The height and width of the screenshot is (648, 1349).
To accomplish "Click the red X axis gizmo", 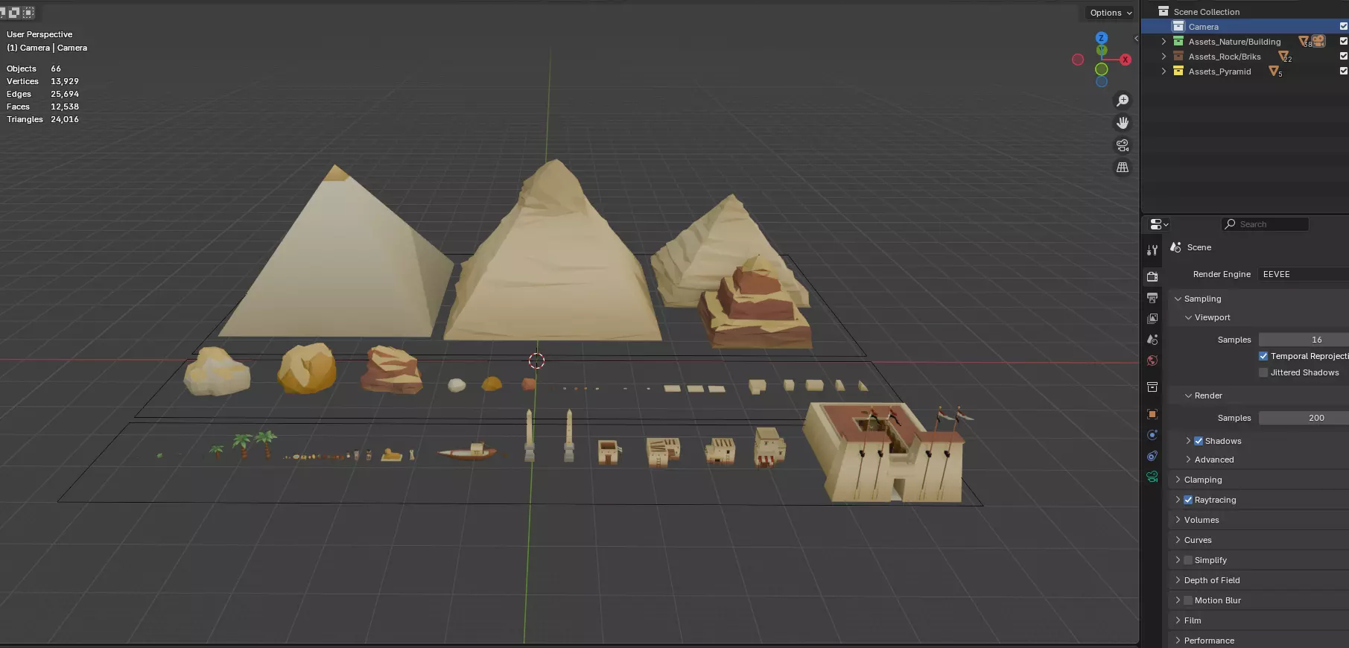I will [1125, 60].
